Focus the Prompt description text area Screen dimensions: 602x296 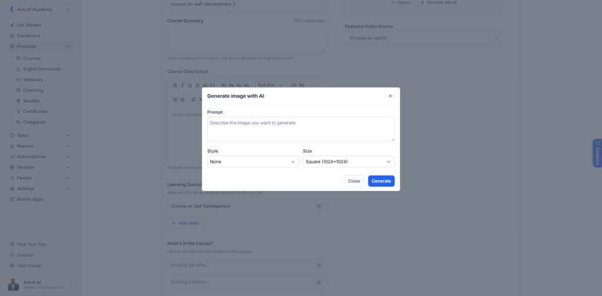[x=301, y=129]
